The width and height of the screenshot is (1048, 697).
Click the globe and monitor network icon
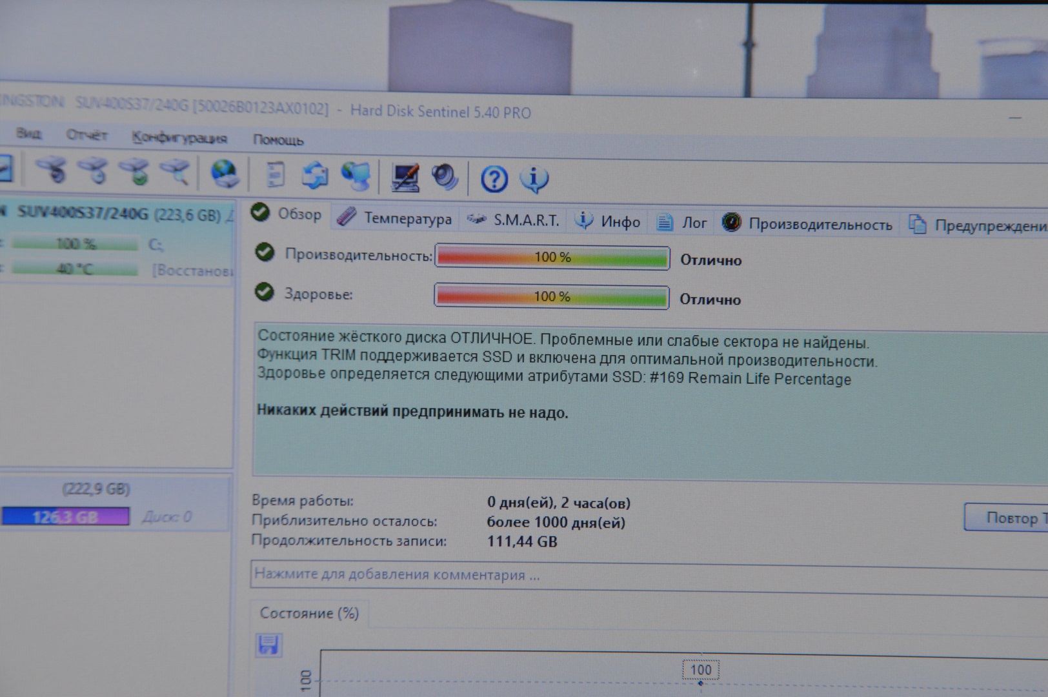point(356,176)
